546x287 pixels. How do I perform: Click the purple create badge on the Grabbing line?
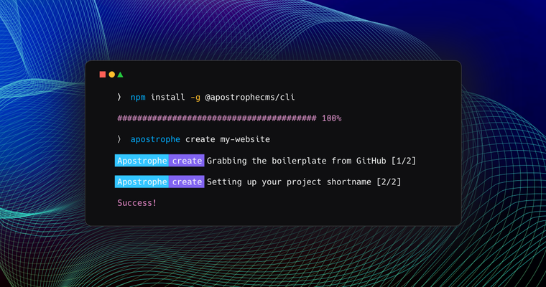coord(187,161)
